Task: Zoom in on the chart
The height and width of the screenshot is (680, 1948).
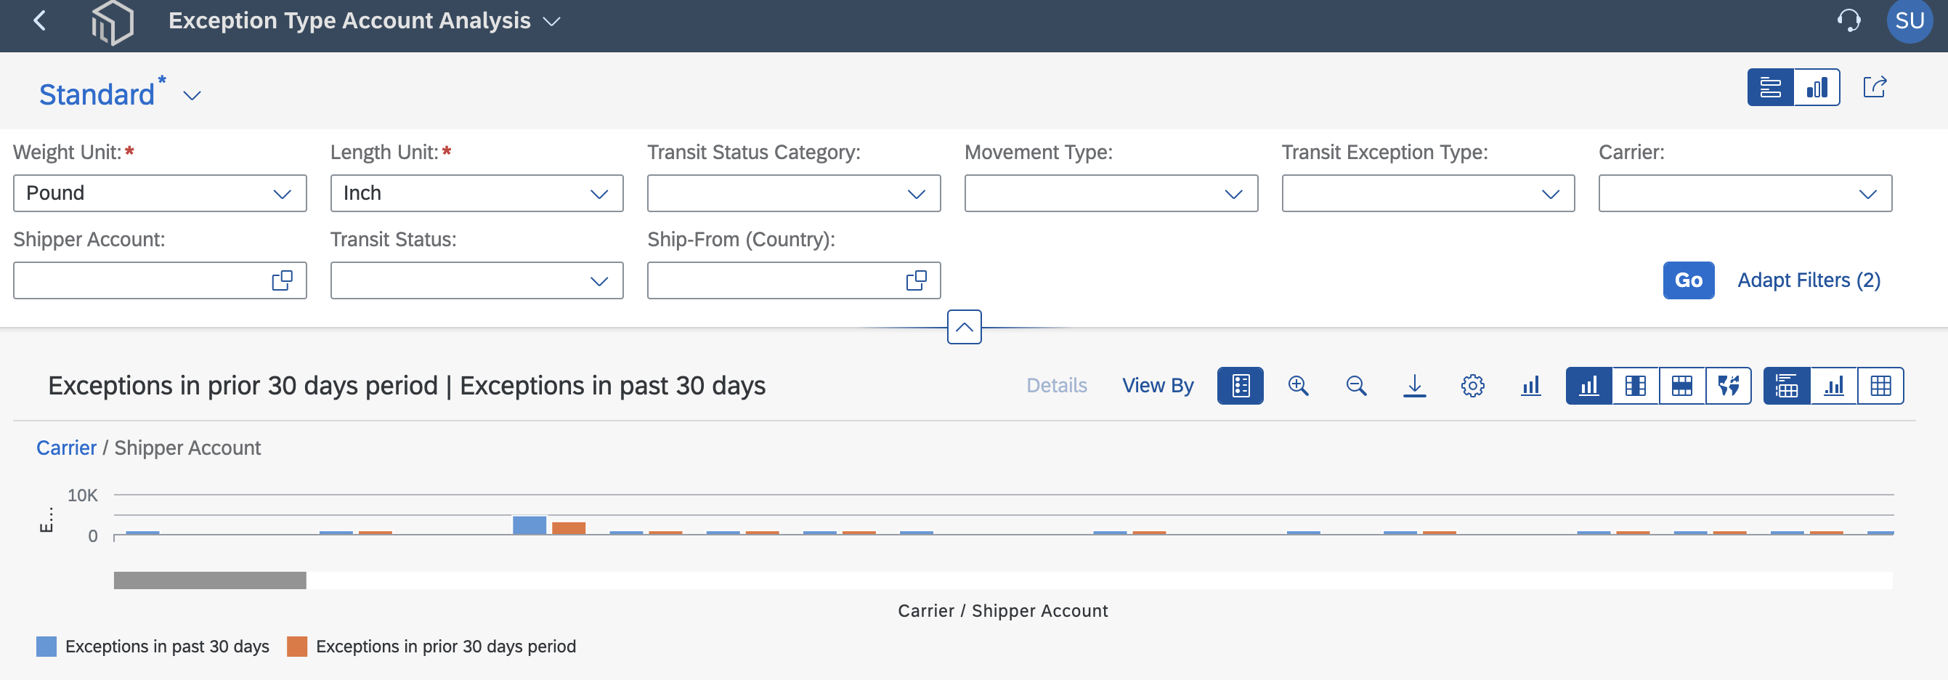Action: (1298, 386)
